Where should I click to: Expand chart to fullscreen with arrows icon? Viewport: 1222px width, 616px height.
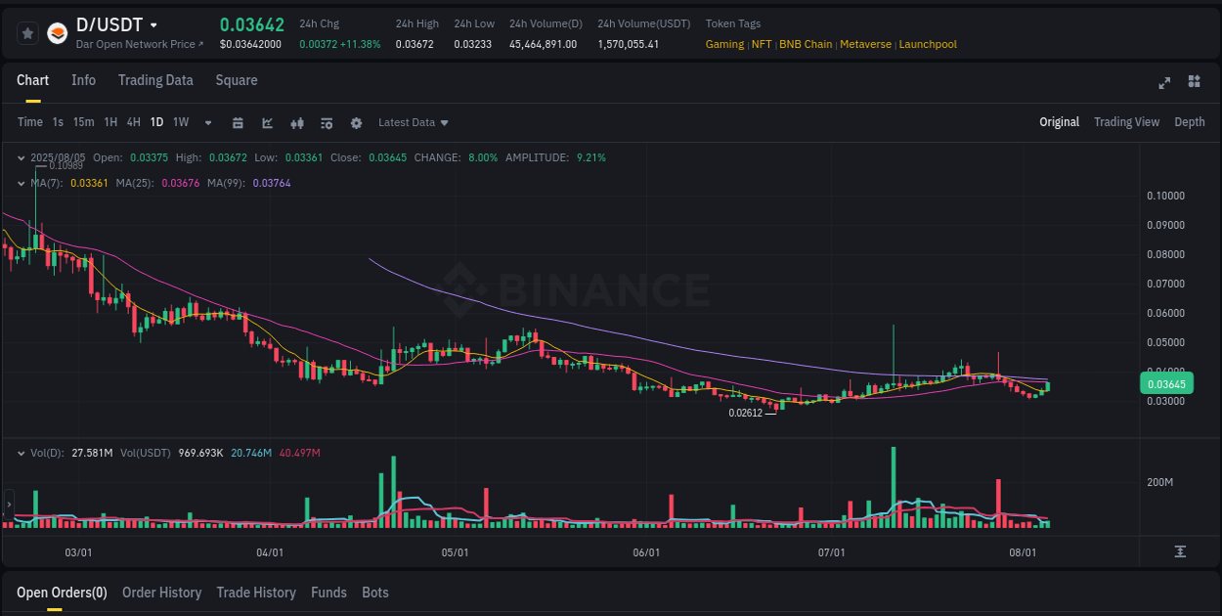click(x=1164, y=83)
